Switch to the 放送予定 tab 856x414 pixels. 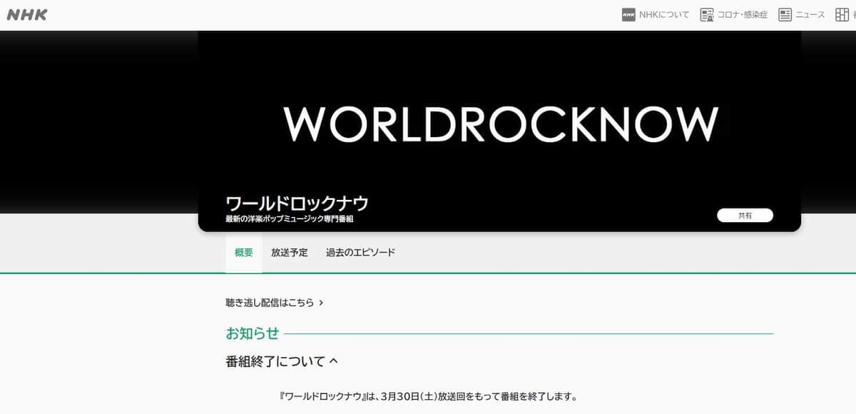290,253
